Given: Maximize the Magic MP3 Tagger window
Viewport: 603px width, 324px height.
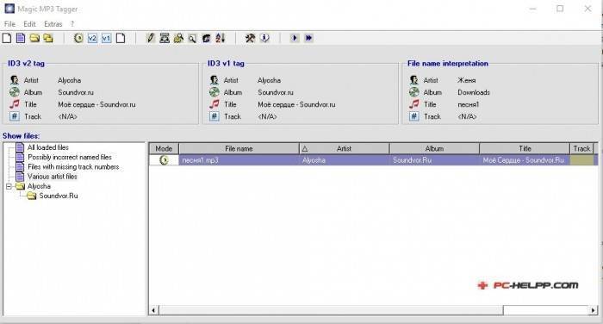Looking at the screenshot, I should pos(560,9).
